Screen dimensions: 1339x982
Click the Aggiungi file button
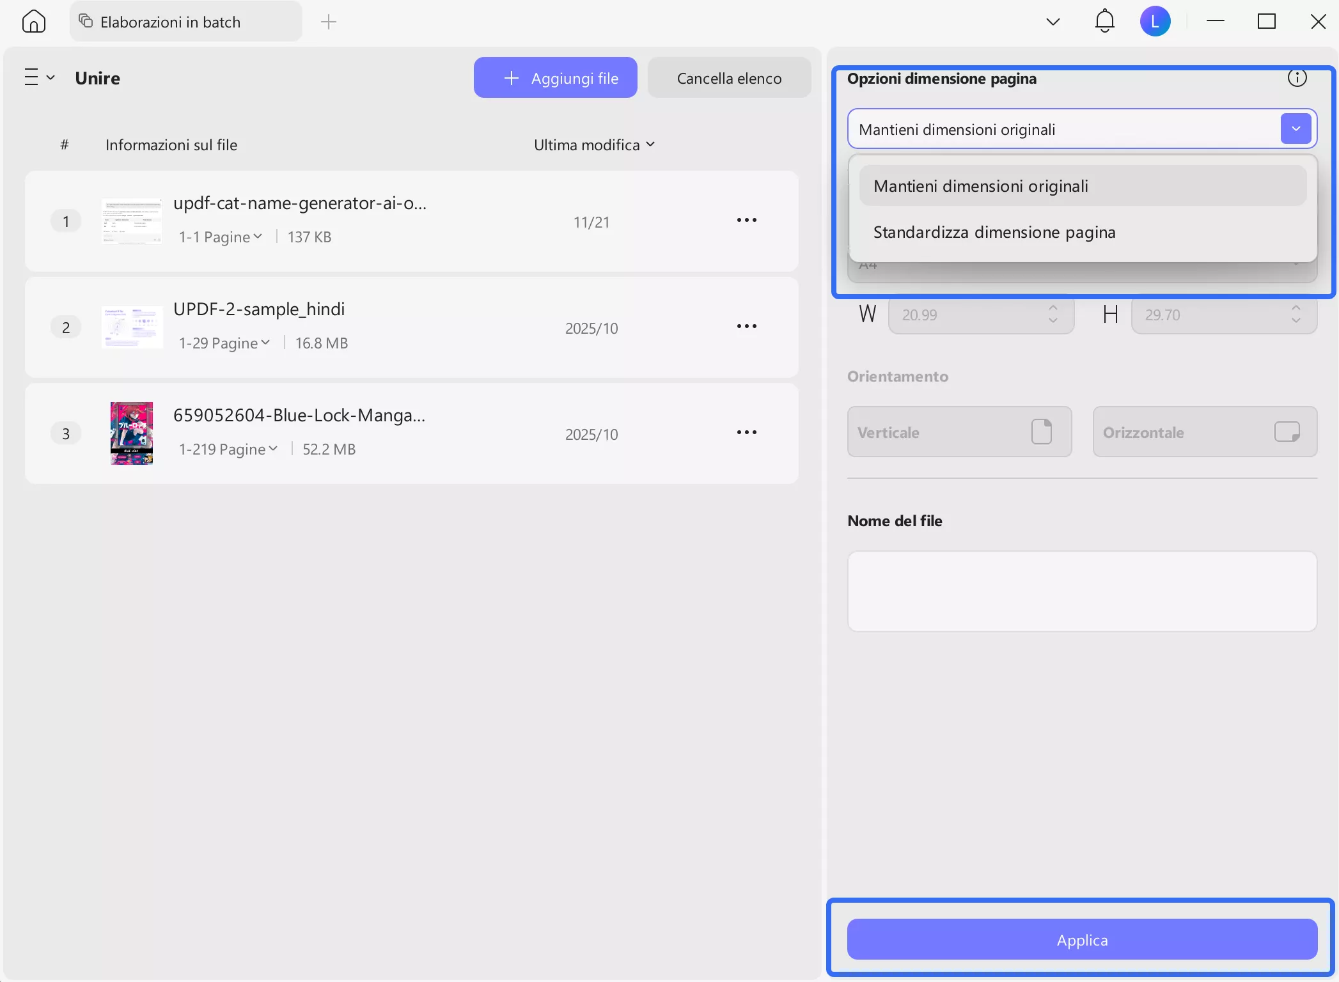[555, 77]
